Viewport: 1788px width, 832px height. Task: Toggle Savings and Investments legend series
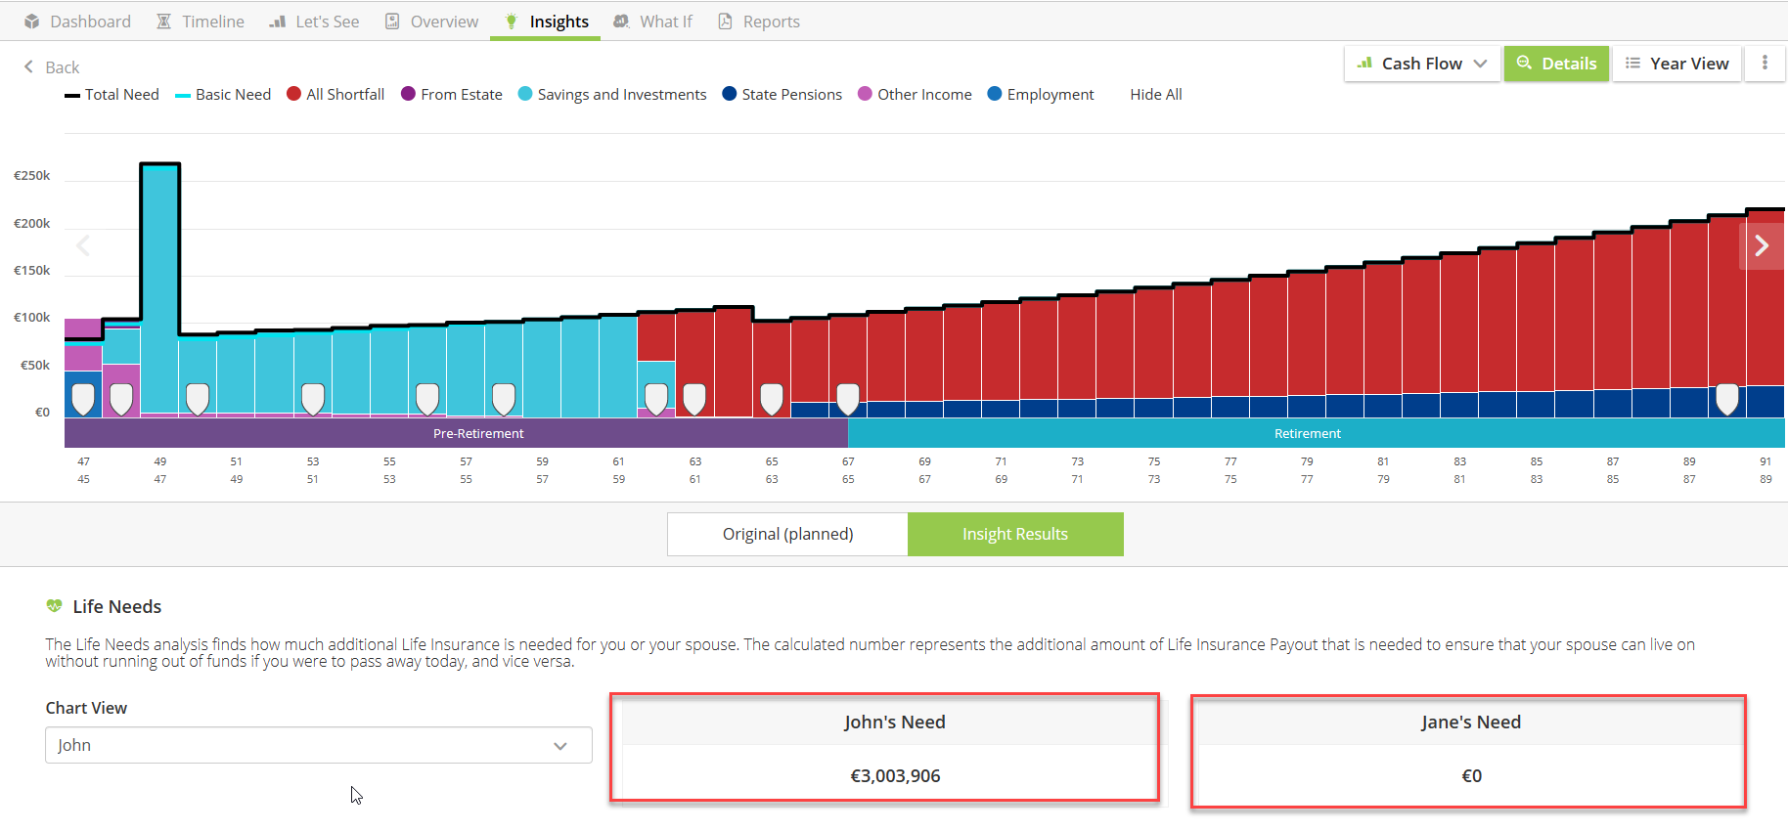coord(612,95)
